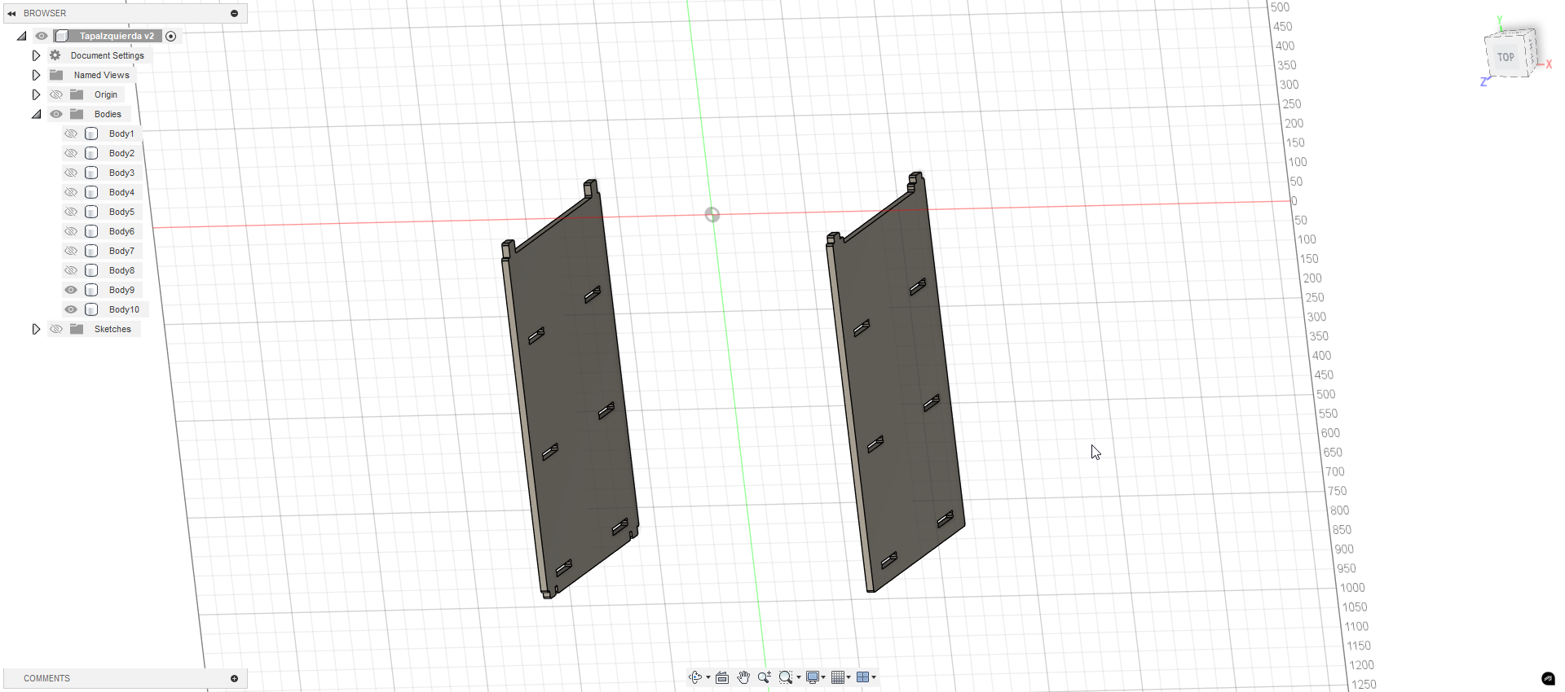The image size is (1565, 692).
Task: Show Body8 with eye icon
Action: point(71,270)
